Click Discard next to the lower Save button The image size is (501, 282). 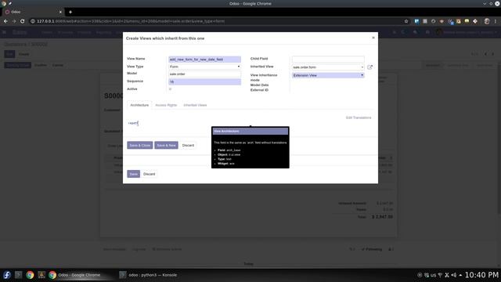click(x=150, y=174)
